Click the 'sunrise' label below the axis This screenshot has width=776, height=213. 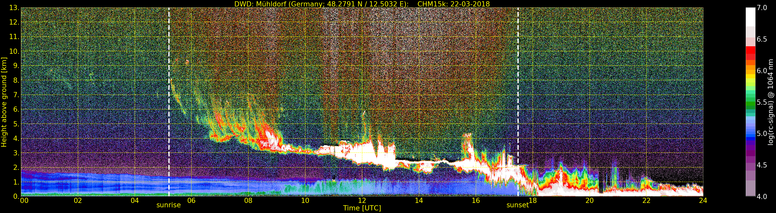click(168, 205)
